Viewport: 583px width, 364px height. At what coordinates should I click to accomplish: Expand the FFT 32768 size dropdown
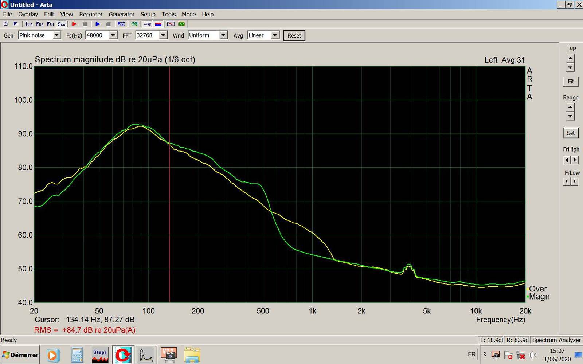(x=163, y=35)
